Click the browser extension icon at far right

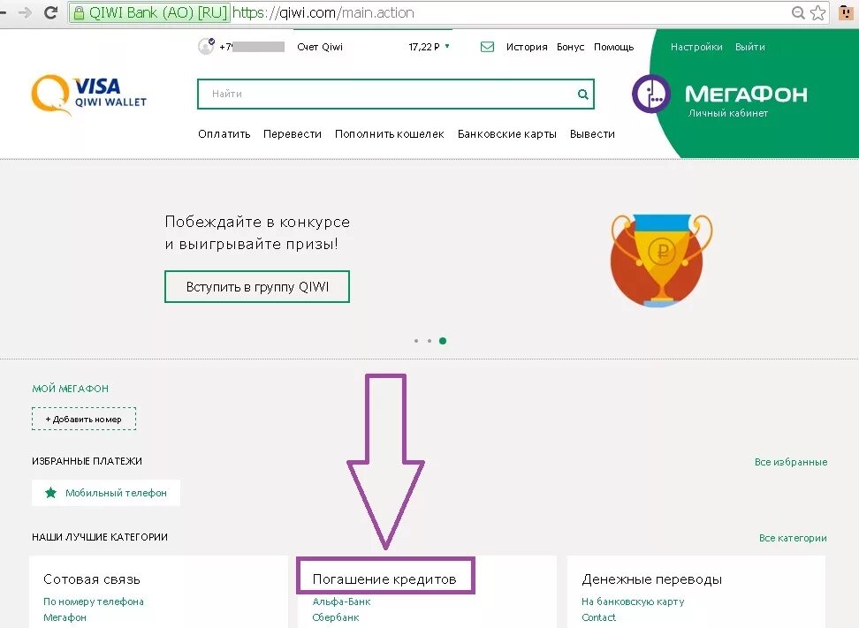coord(847,12)
